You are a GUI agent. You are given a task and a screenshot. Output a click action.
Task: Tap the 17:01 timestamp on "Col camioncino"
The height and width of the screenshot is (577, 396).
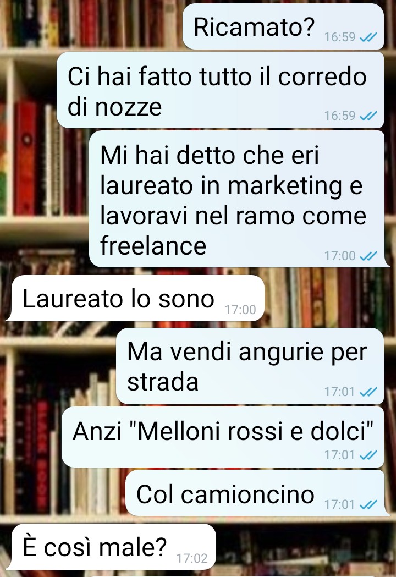point(340,504)
